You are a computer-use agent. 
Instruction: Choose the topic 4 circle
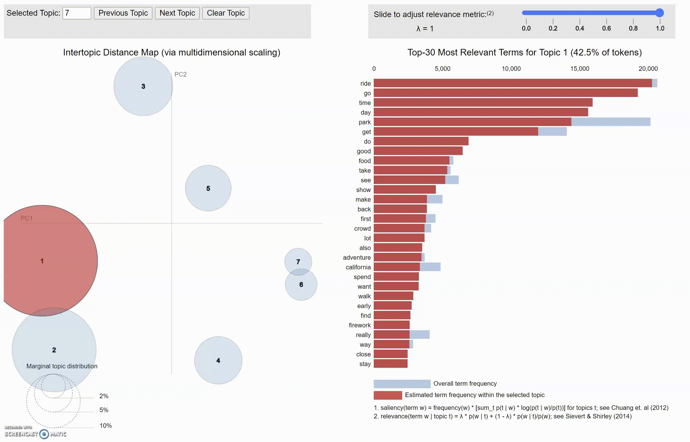click(x=218, y=360)
